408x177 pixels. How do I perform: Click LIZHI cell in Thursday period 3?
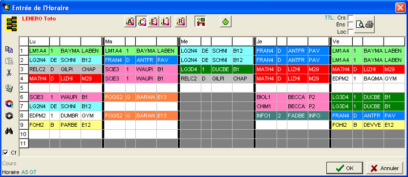tap(298, 69)
